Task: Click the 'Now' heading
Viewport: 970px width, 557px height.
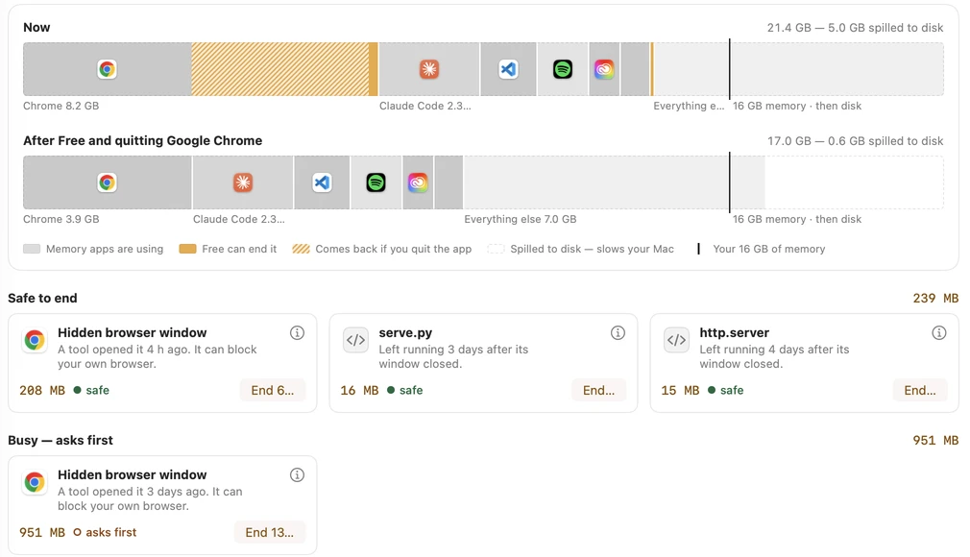Action: [x=36, y=28]
